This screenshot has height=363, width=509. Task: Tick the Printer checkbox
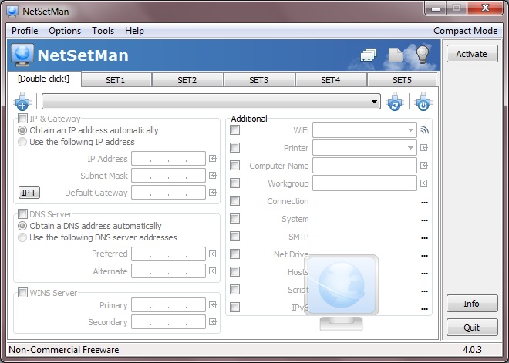click(235, 148)
